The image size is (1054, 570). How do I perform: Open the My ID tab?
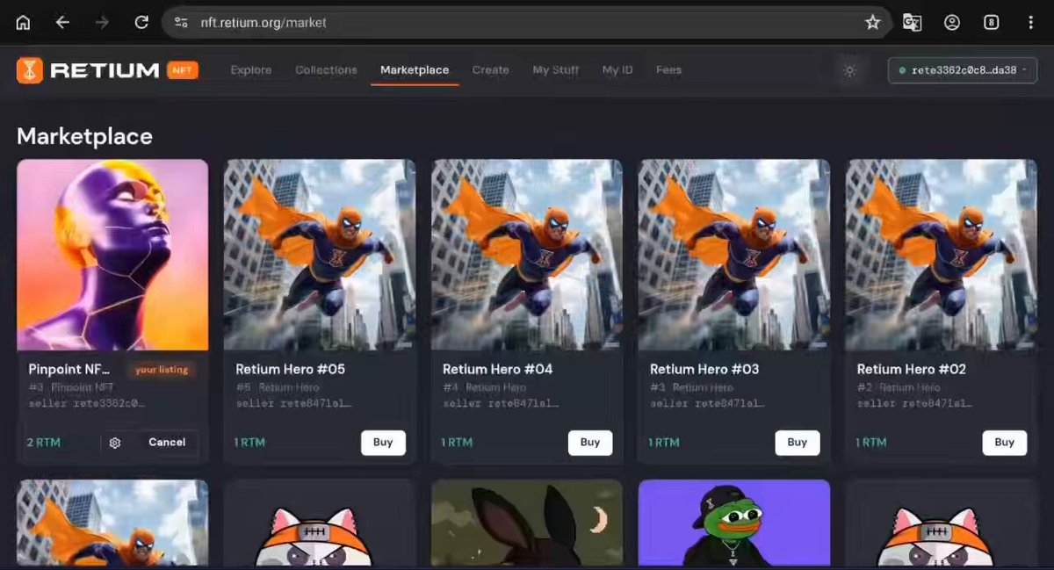617,70
